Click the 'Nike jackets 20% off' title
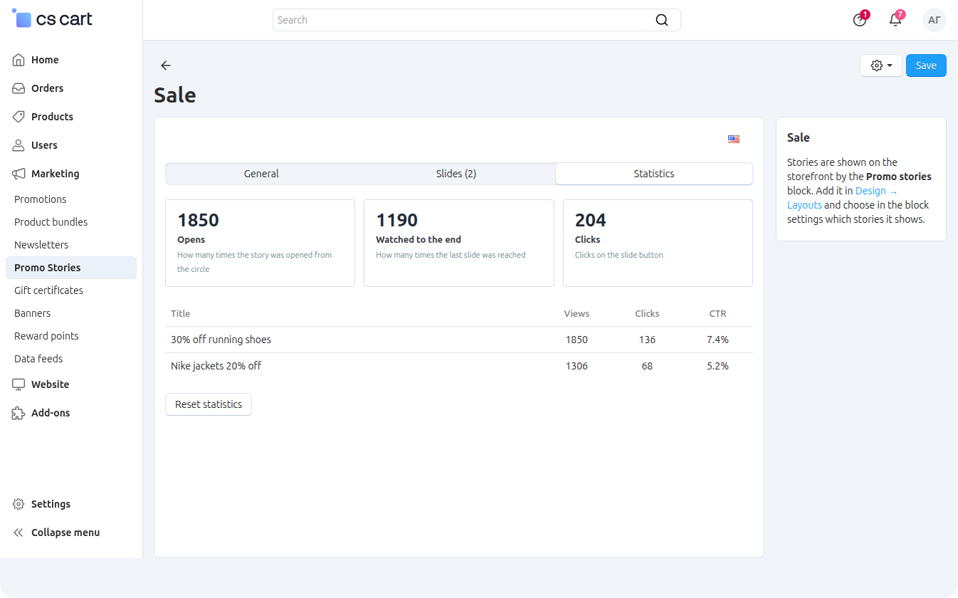 tap(216, 366)
